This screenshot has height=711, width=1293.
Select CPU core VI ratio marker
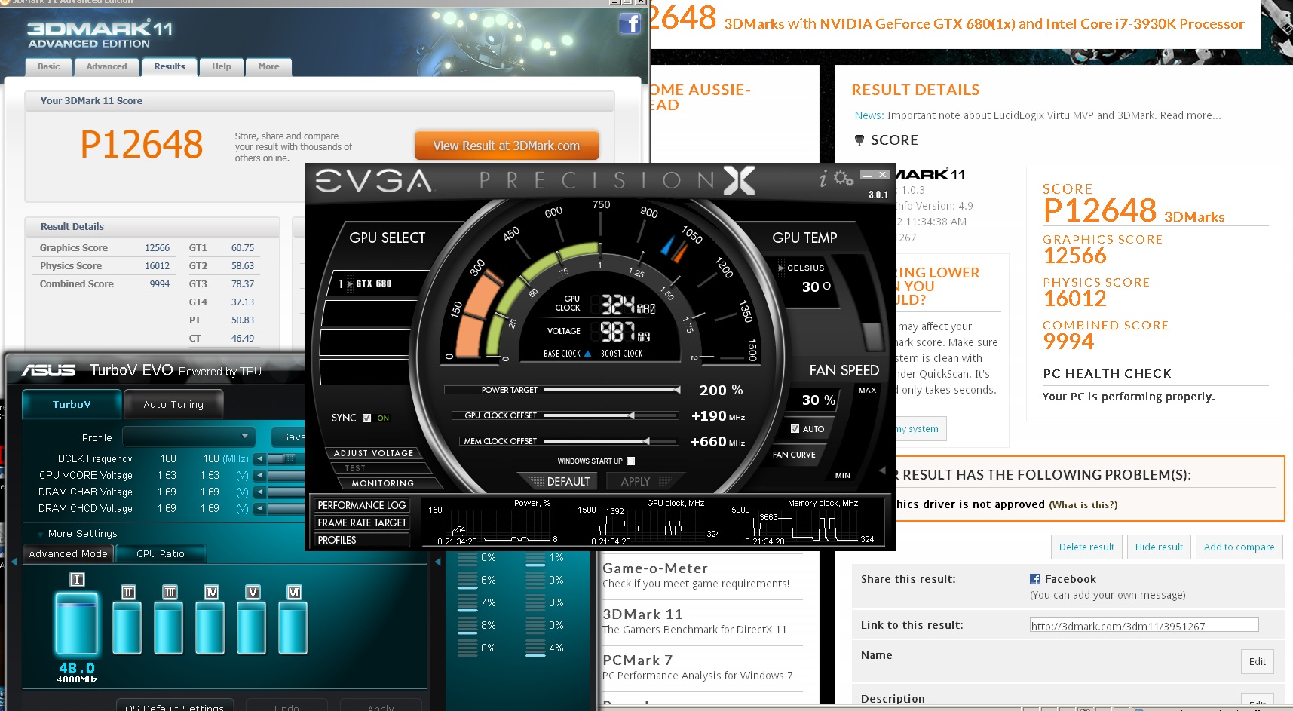(294, 592)
